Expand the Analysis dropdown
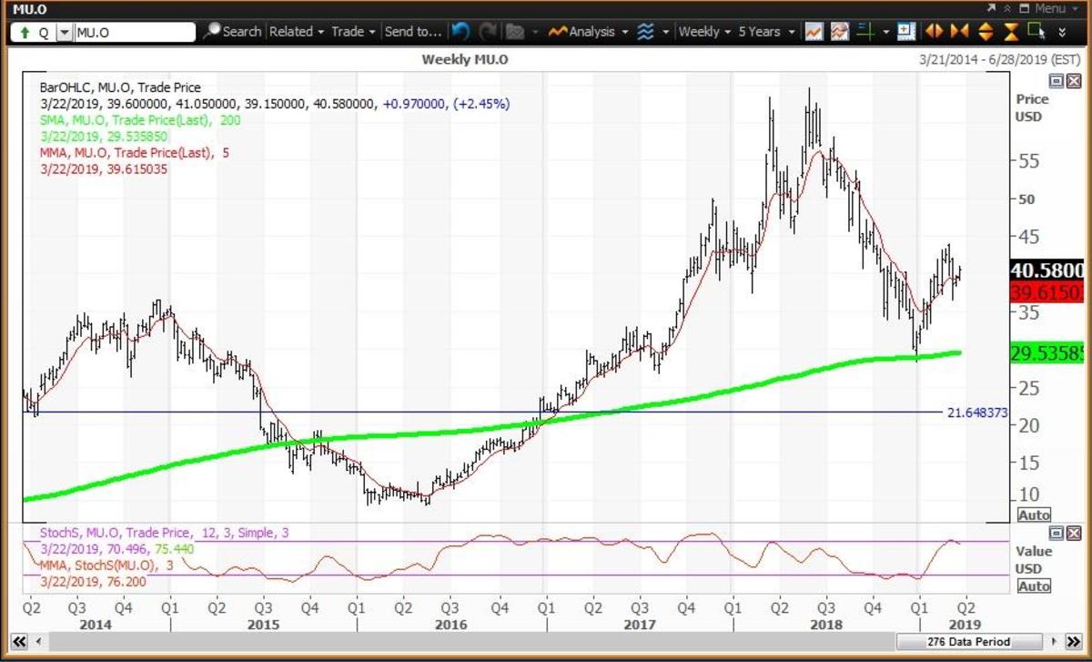The image size is (1092, 662). click(x=591, y=32)
